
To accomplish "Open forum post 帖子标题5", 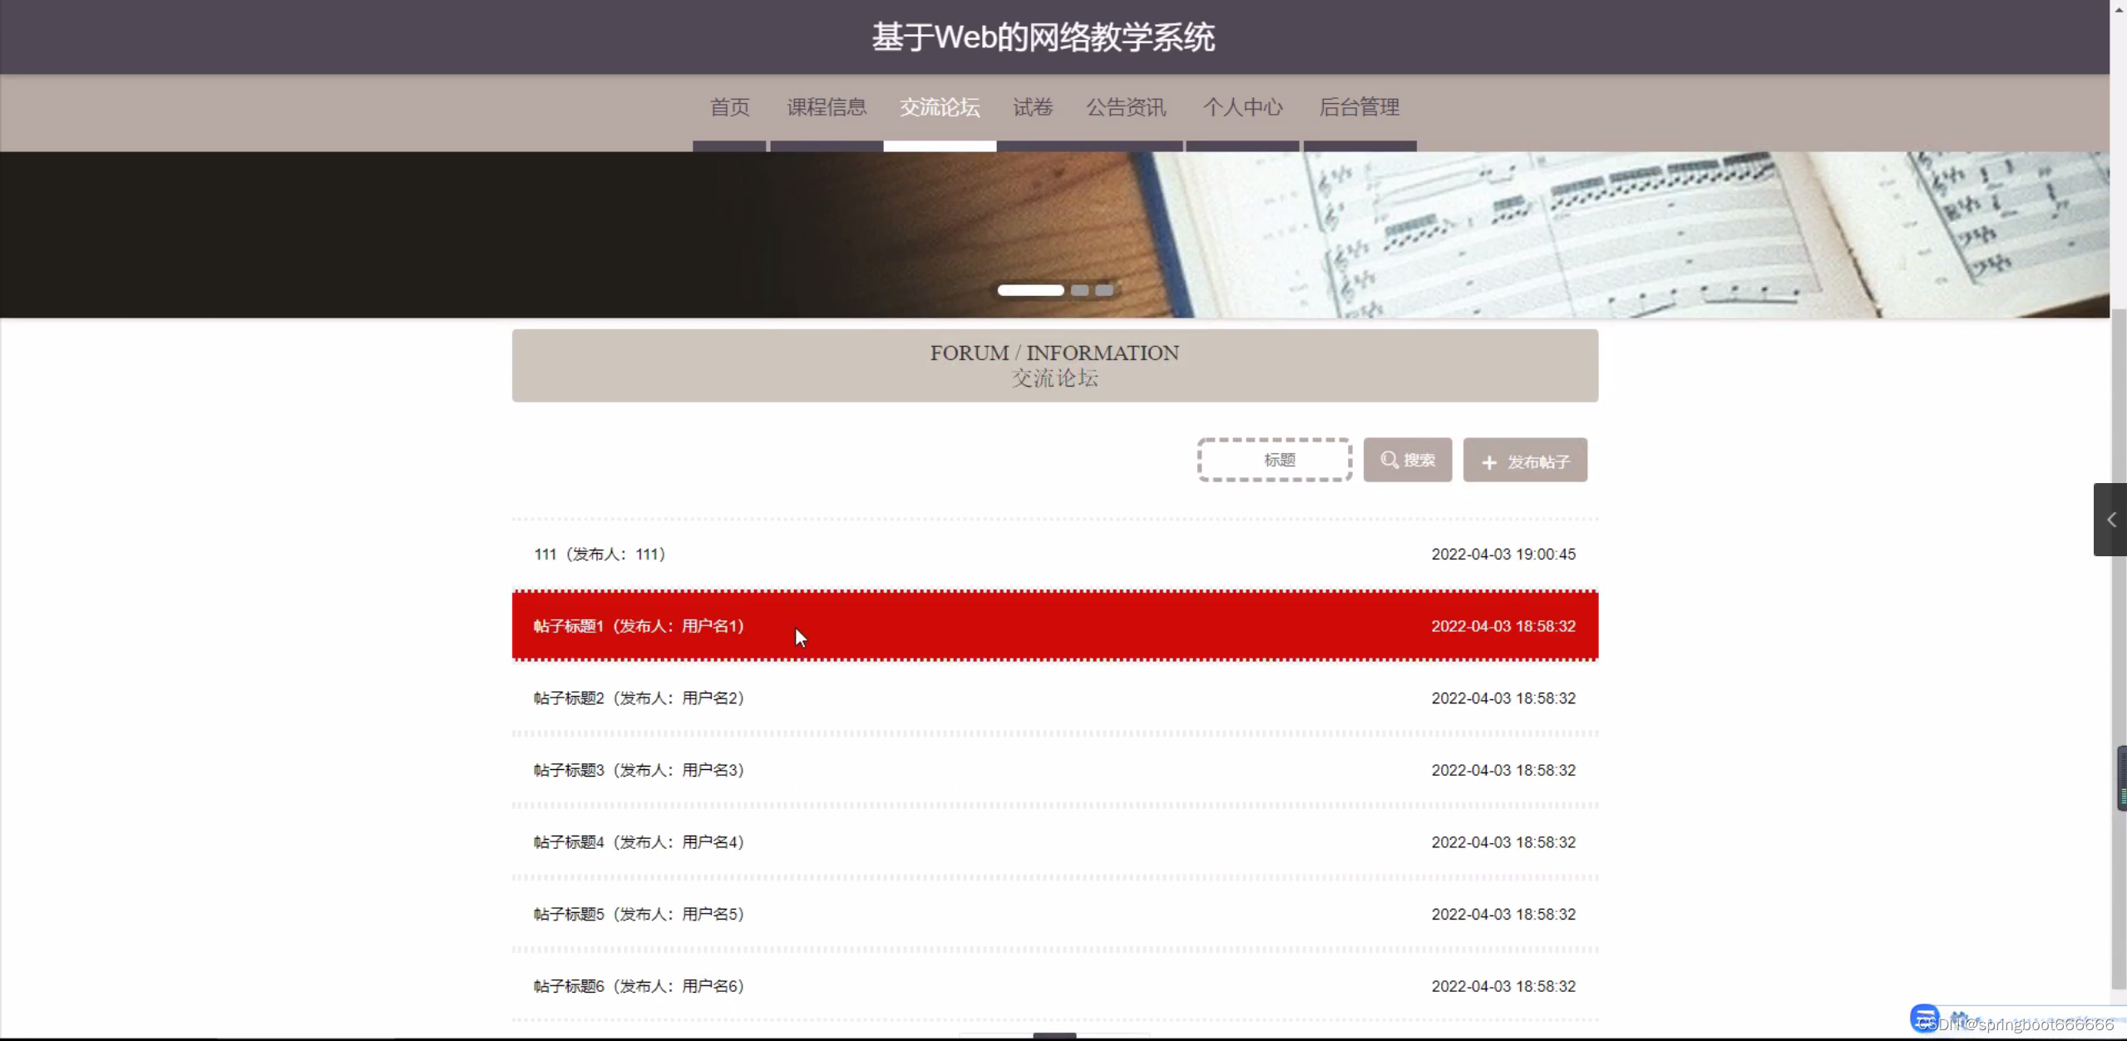I will click(x=639, y=915).
